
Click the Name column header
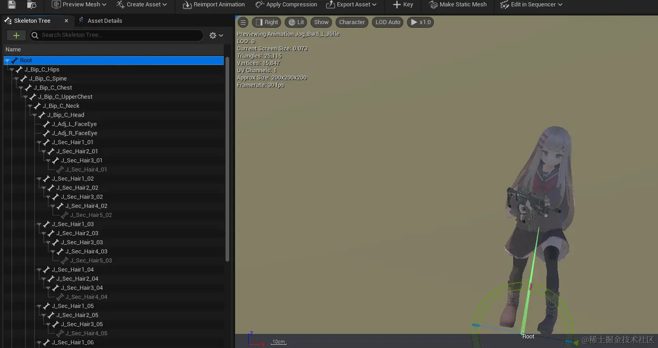[13, 50]
